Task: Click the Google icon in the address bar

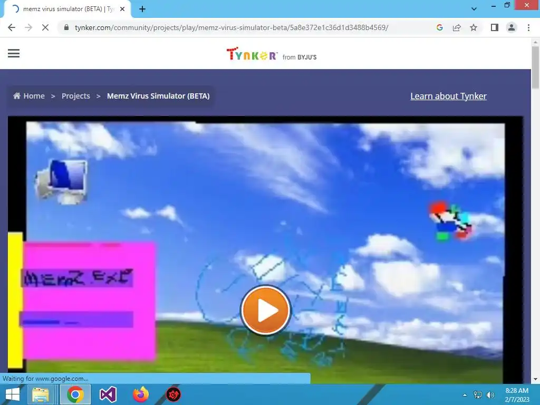Action: pyautogui.click(x=439, y=27)
